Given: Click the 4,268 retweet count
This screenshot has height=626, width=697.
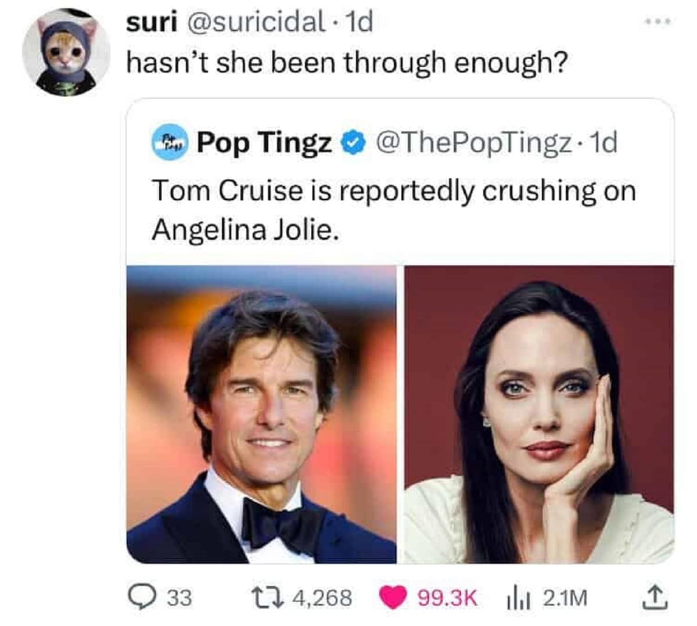Looking at the screenshot, I should tap(322, 597).
